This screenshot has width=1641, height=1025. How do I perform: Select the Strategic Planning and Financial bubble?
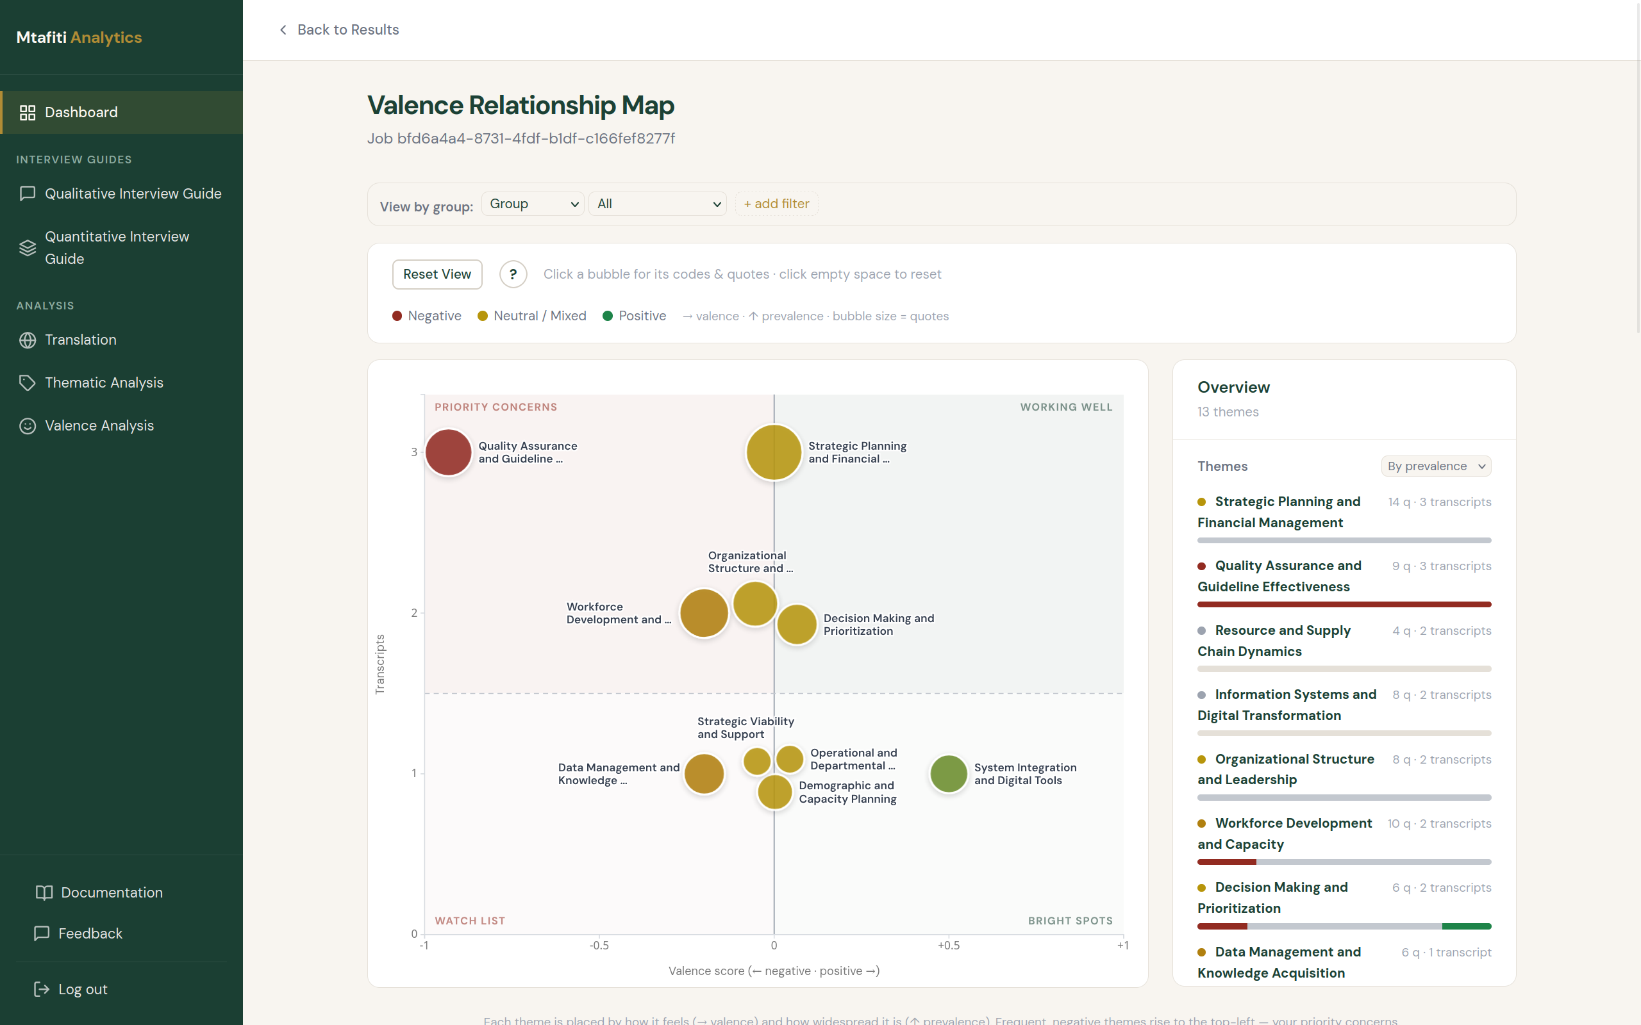click(x=774, y=452)
